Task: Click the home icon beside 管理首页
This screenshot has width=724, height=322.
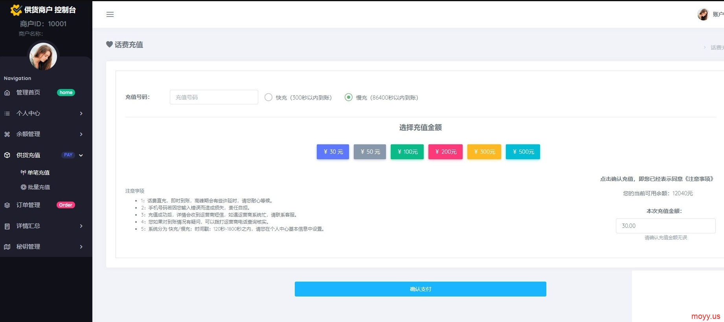Action: point(7,93)
